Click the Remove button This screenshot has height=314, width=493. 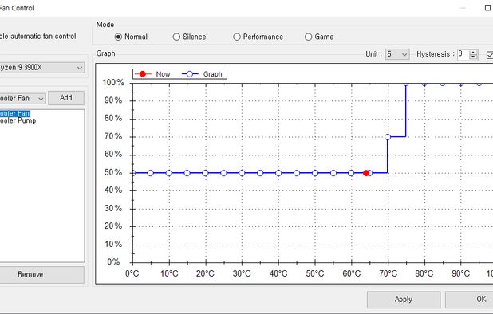pyautogui.click(x=41, y=274)
